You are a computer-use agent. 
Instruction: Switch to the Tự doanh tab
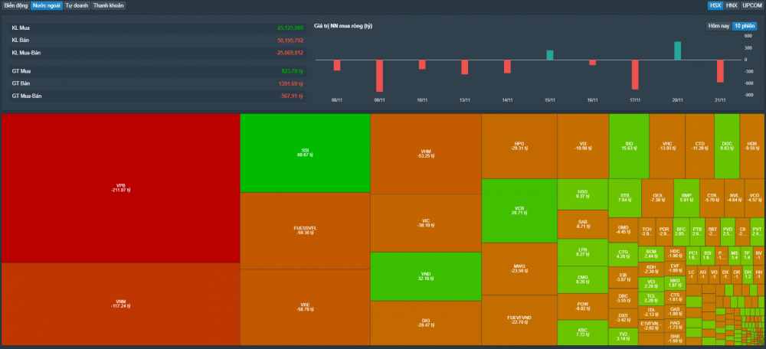click(x=77, y=6)
